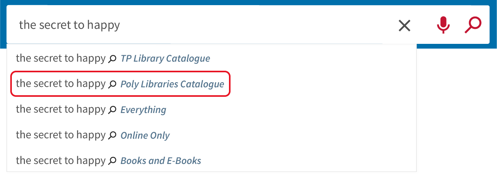Click magnifier icon beside Everything scope

pos(113,110)
